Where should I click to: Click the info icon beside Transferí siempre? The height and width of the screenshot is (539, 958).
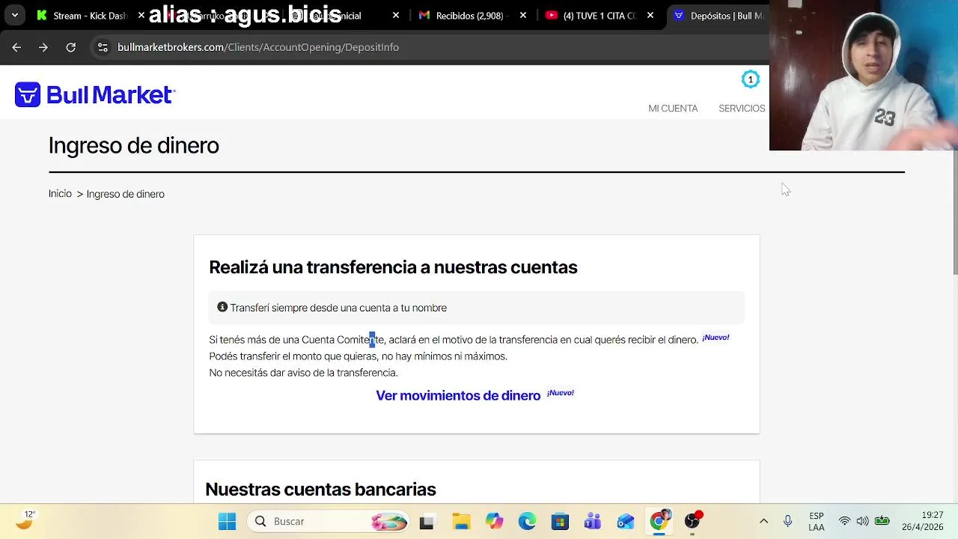(222, 307)
